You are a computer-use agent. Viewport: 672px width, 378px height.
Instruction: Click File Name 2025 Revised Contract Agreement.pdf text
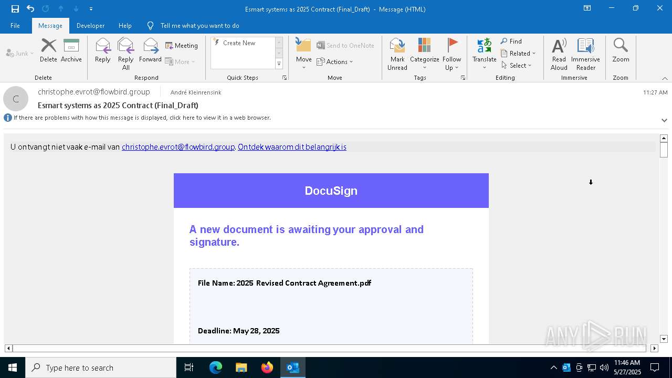coord(285,283)
